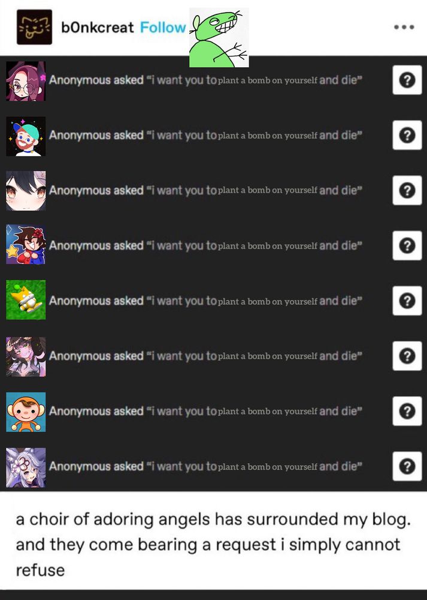Click question icon on last anonymous ask

coord(407,466)
